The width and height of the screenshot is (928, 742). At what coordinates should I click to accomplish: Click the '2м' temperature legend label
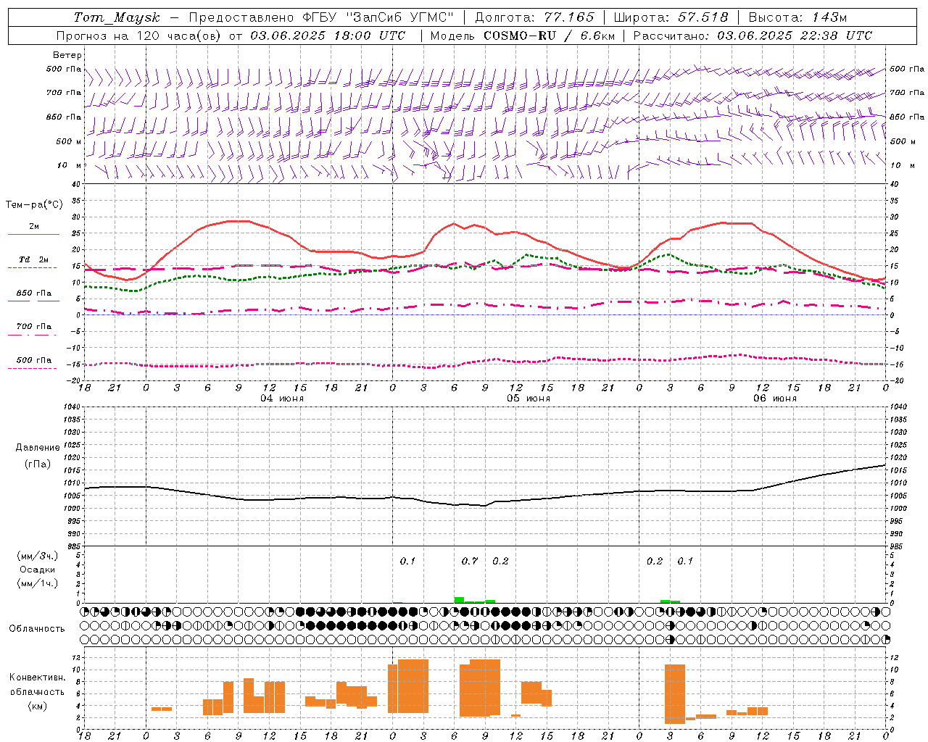tap(34, 227)
